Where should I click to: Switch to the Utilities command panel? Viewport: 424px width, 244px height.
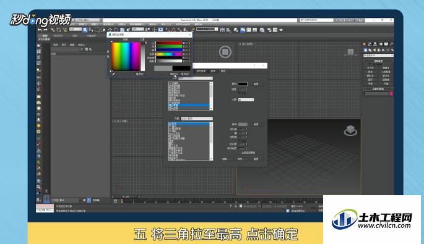tap(391, 44)
